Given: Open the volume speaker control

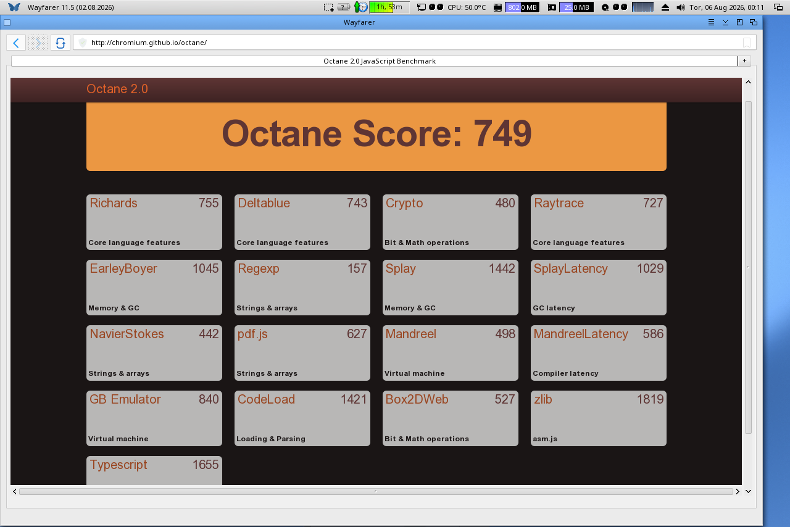Looking at the screenshot, I should point(680,7).
